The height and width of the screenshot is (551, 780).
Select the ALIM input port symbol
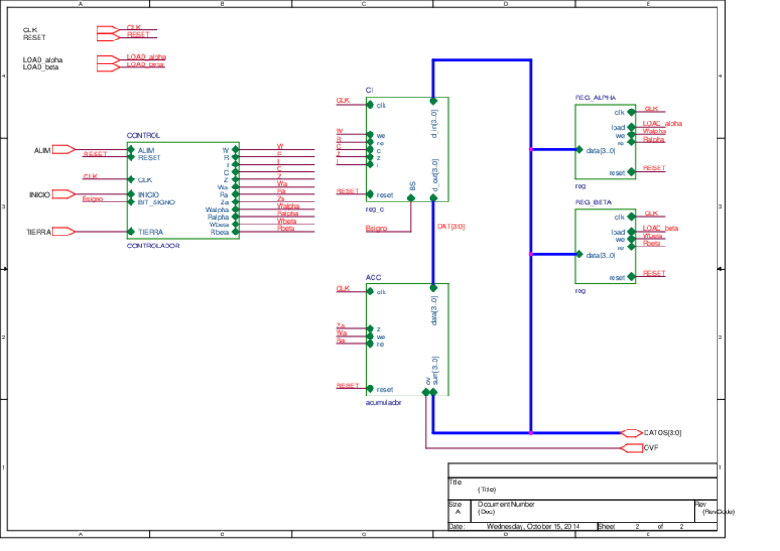(63, 149)
